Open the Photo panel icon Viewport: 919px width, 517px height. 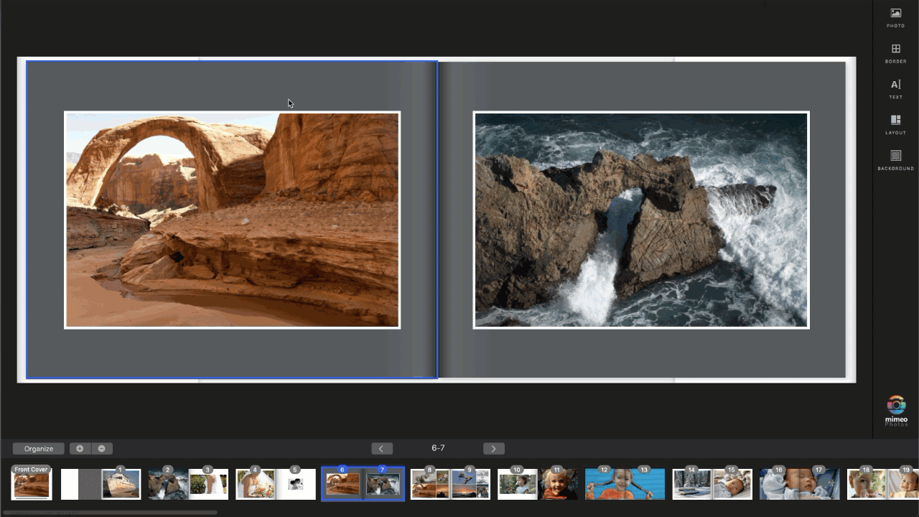(x=895, y=17)
